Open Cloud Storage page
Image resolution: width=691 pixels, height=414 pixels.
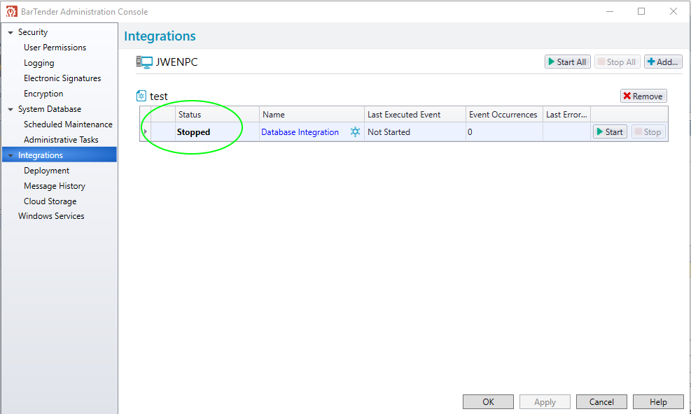(50, 201)
